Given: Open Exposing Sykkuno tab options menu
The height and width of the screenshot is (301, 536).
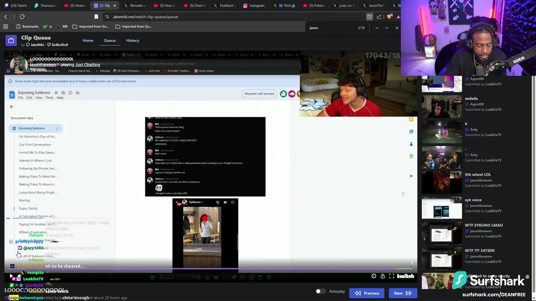Looking at the screenshot, I should coord(57,128).
